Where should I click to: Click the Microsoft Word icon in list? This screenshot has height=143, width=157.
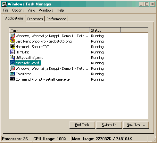coord(12,63)
